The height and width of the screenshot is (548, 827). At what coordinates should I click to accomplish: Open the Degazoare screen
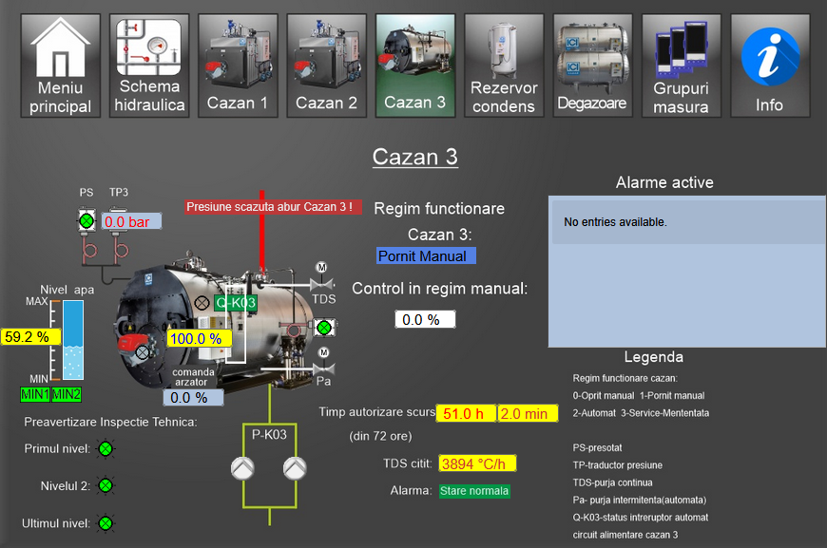(x=592, y=66)
